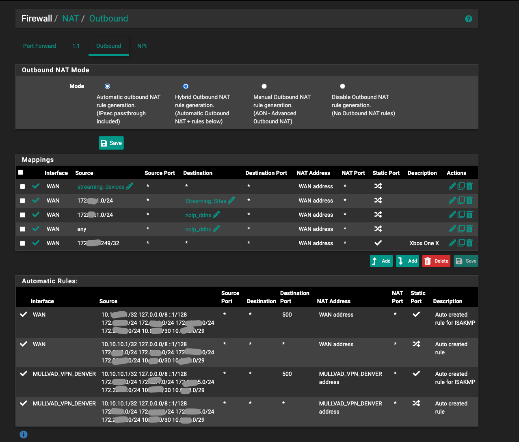
Task: Delete the streaming_devices mapping rule
Action: click(x=469, y=186)
